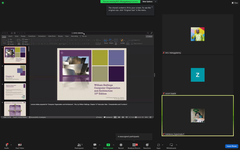The height and width of the screenshot is (150, 240).
Task: Expand Share Screen options arrow
Action: pyautogui.click(x=113, y=145)
